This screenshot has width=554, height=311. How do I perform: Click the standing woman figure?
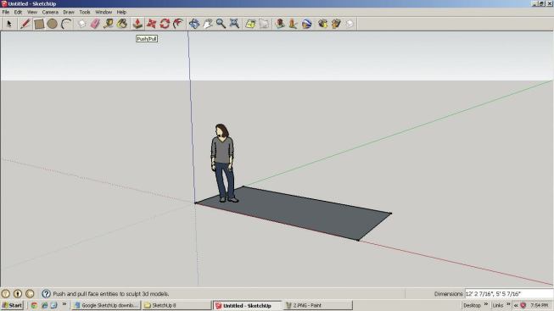(224, 163)
